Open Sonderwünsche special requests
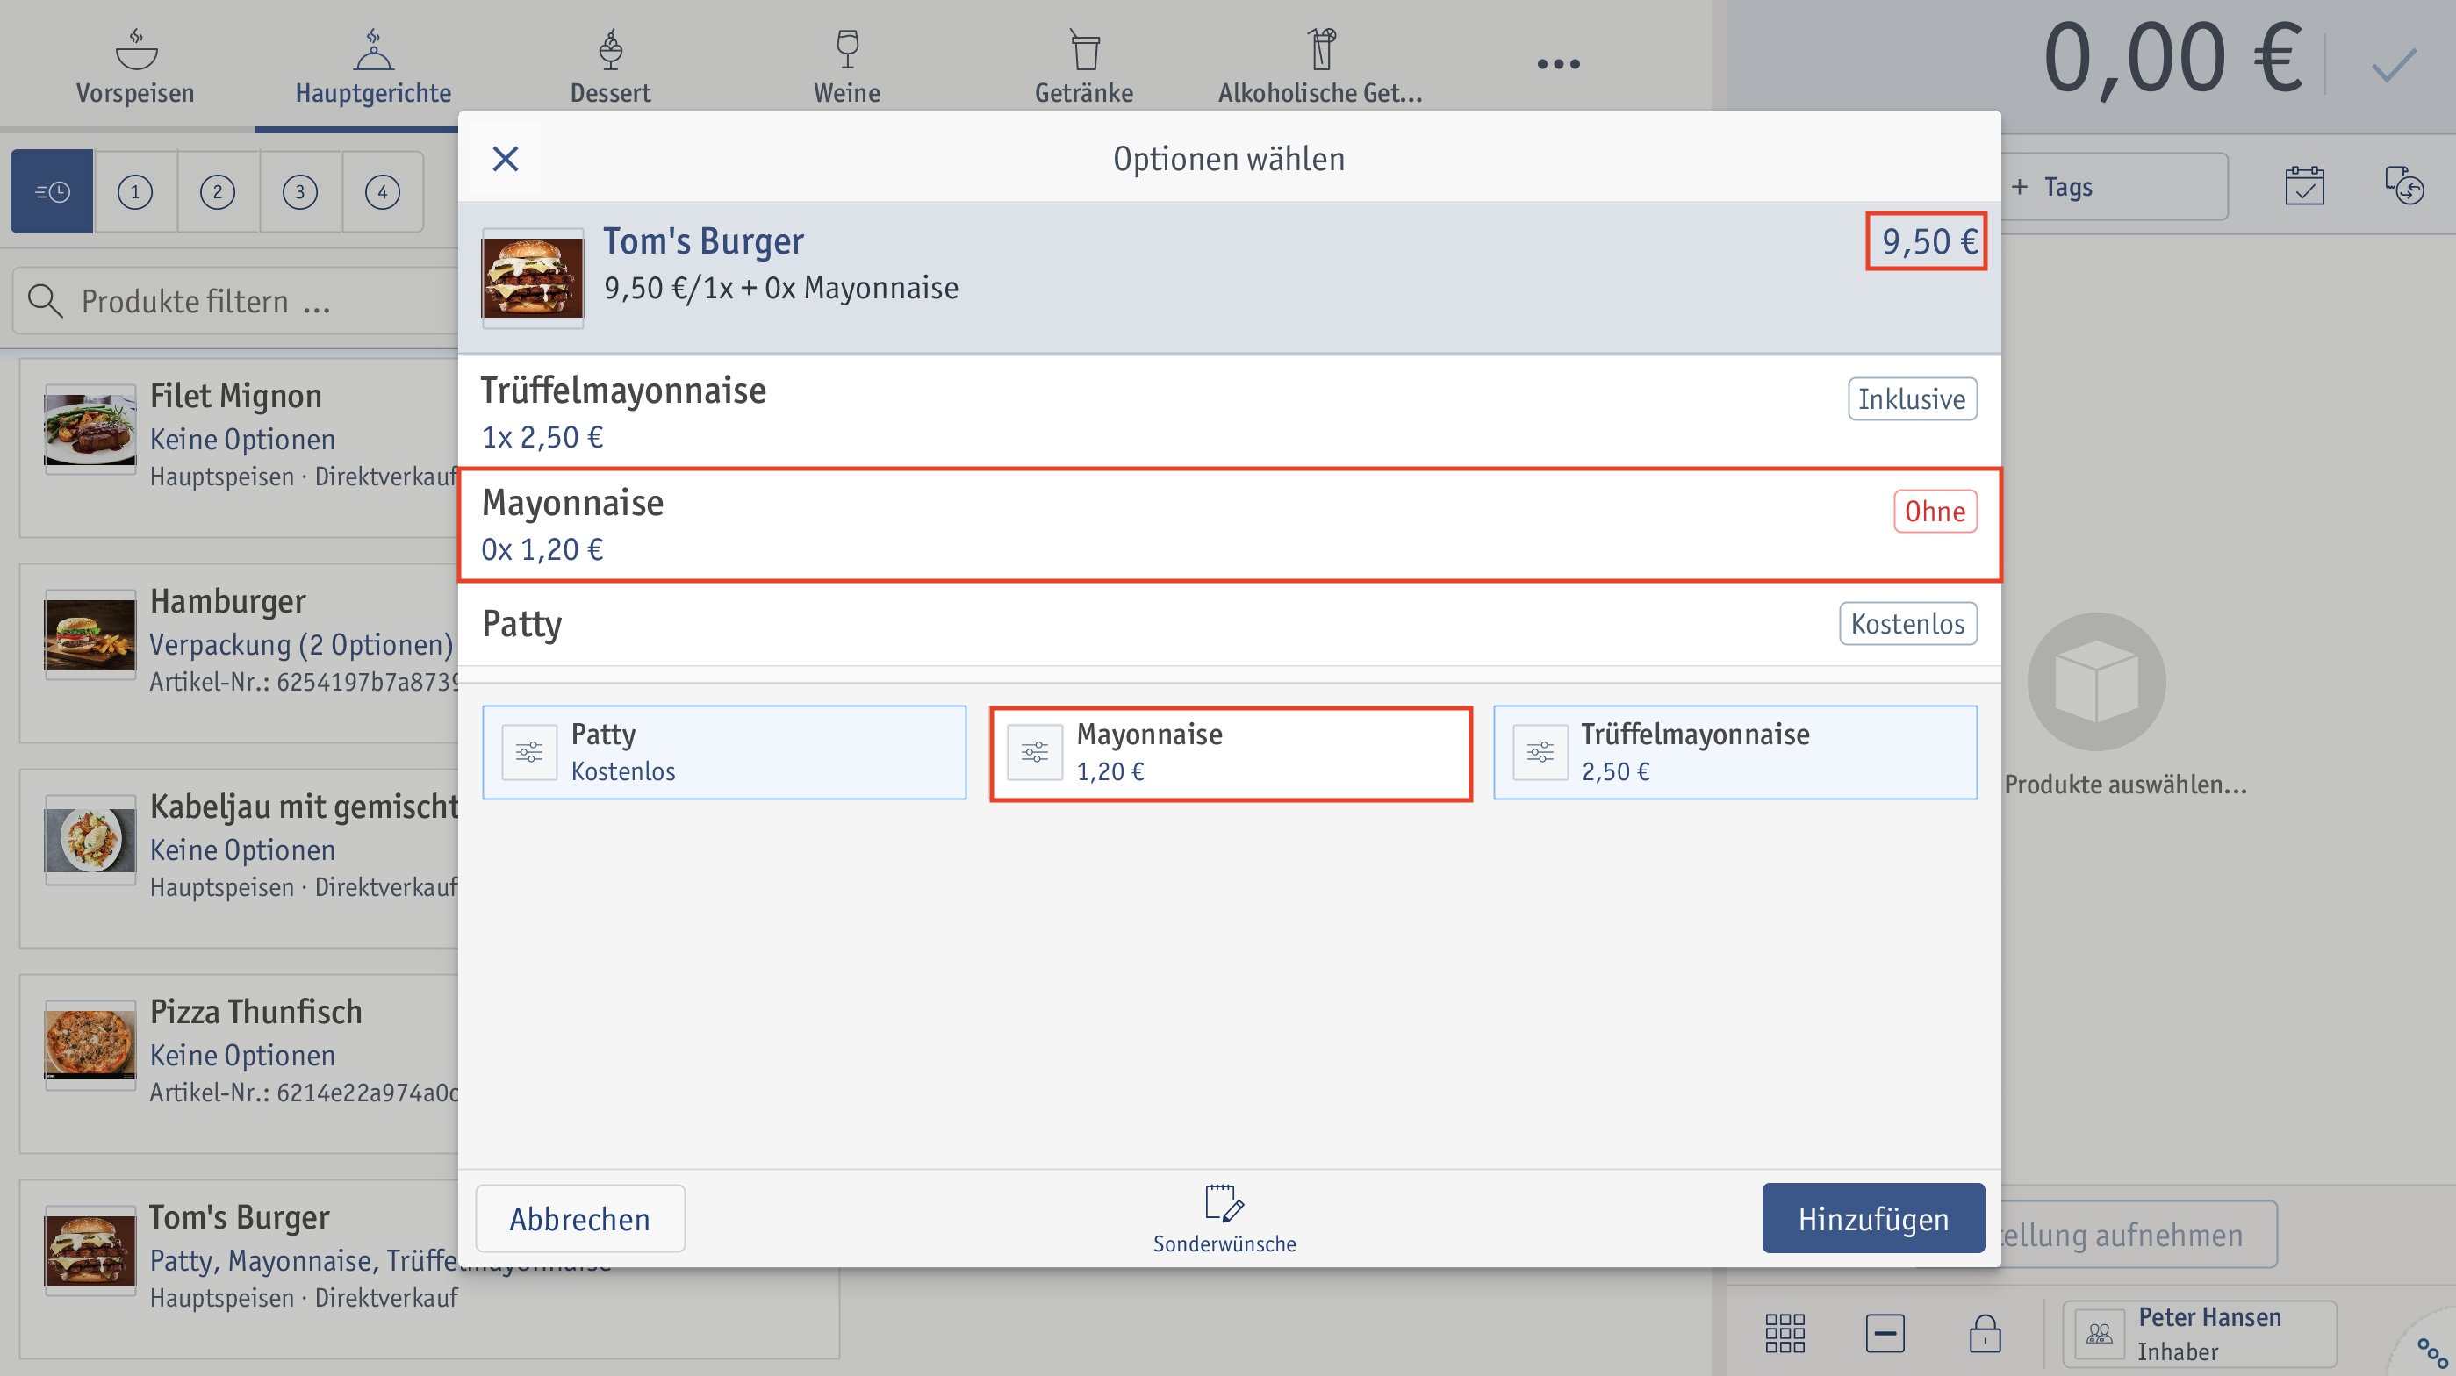2456x1376 pixels. (1224, 1219)
